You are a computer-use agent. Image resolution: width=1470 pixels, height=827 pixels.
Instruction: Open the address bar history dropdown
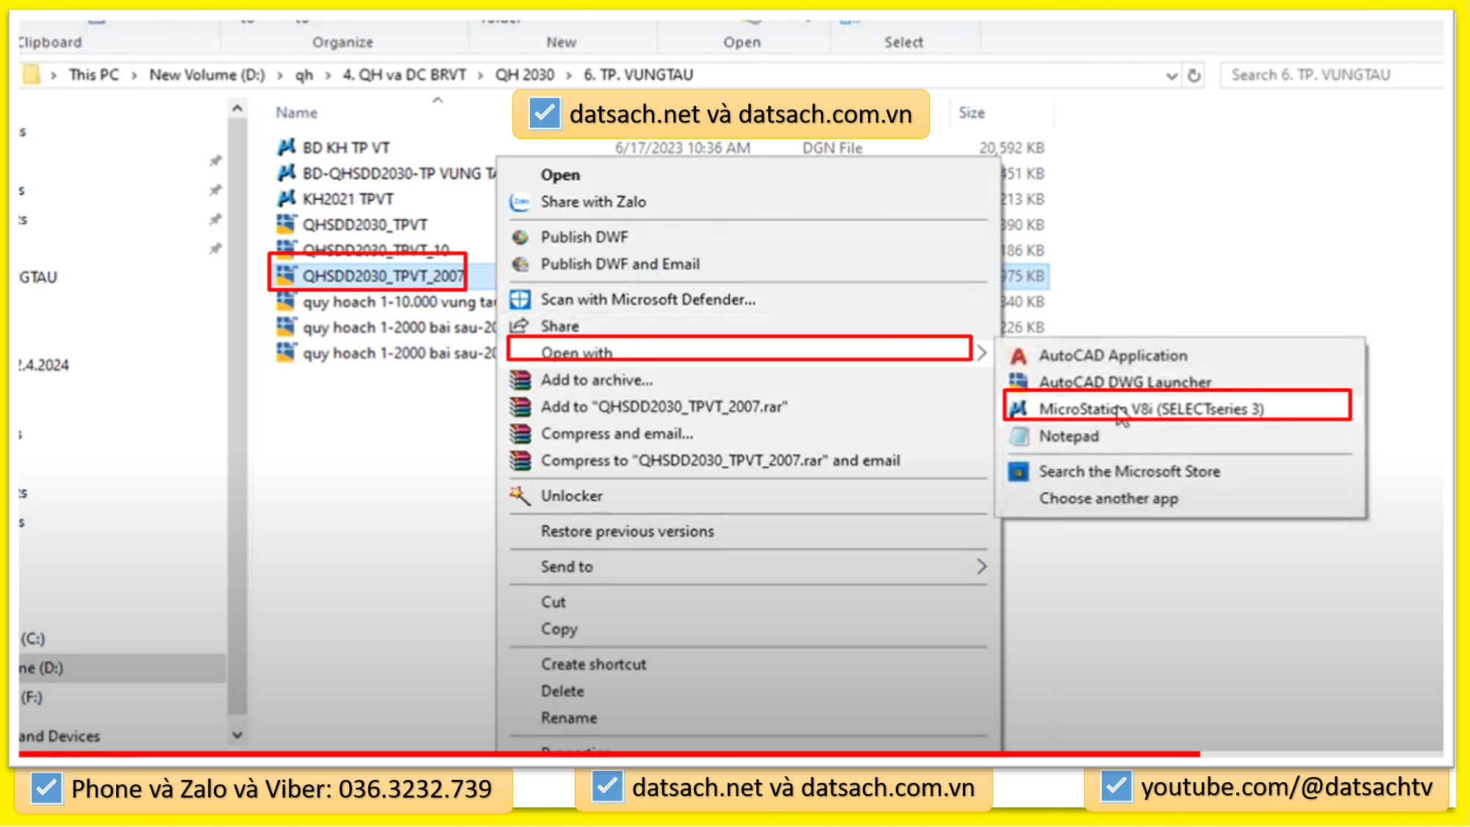tap(1172, 74)
